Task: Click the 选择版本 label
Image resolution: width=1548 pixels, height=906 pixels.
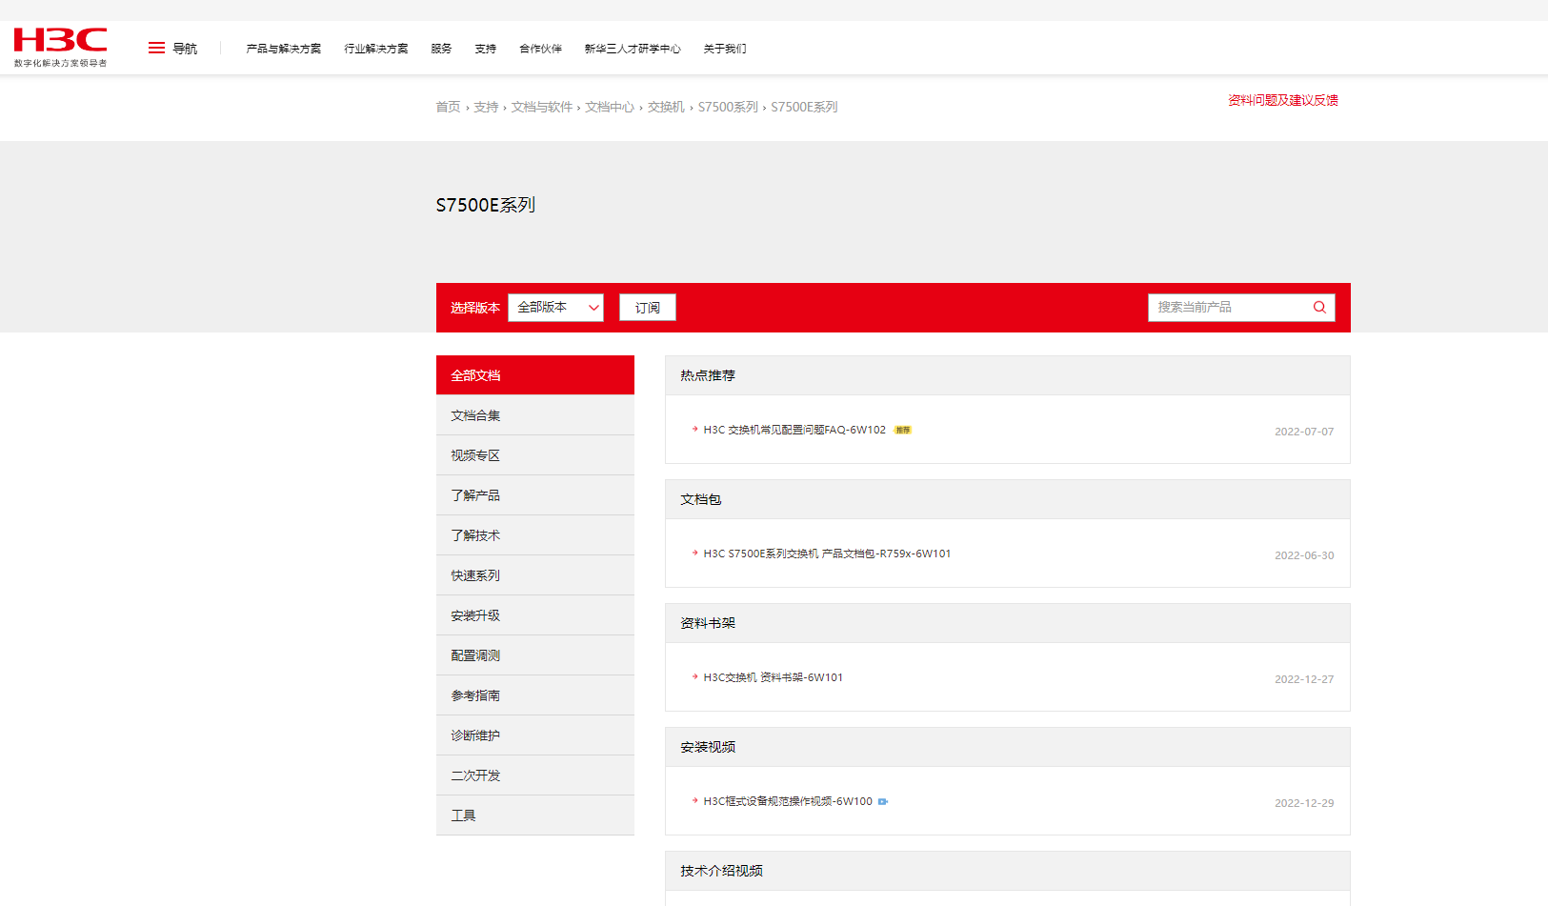Action: (475, 308)
